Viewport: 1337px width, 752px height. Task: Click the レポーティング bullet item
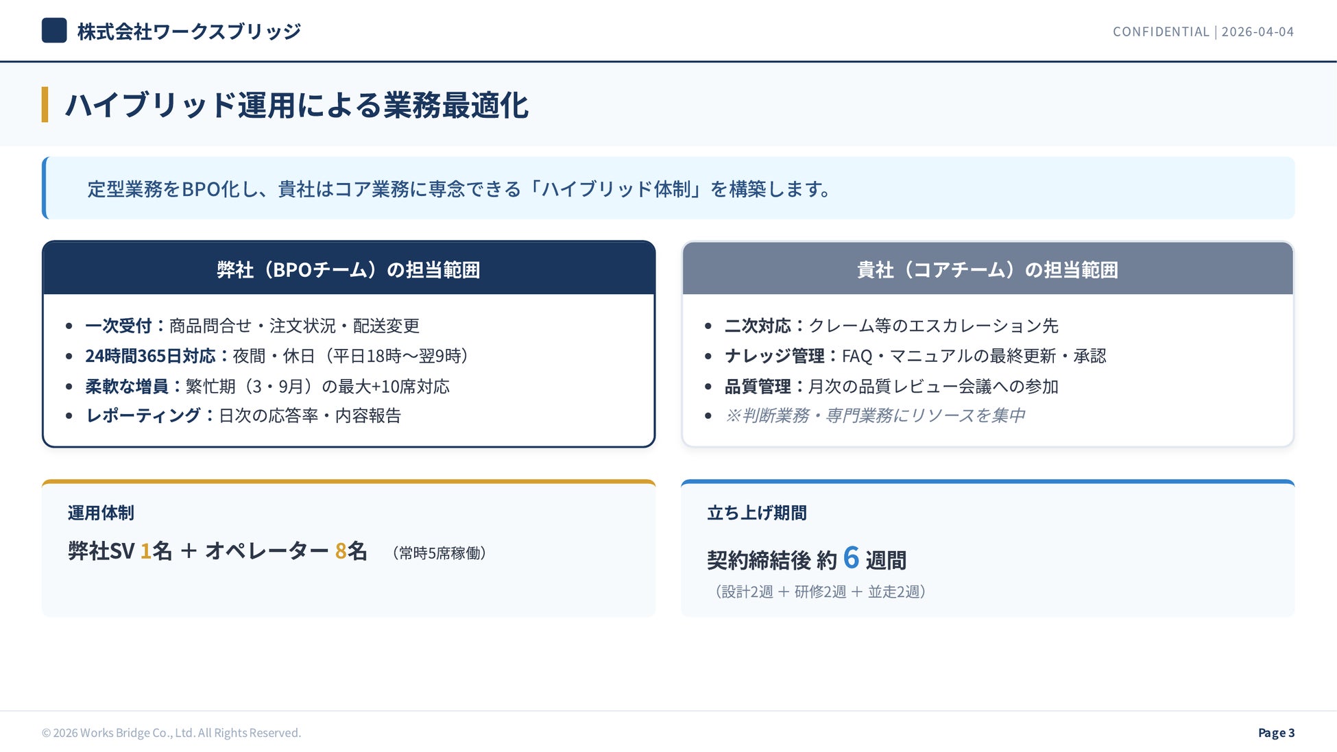tap(243, 415)
